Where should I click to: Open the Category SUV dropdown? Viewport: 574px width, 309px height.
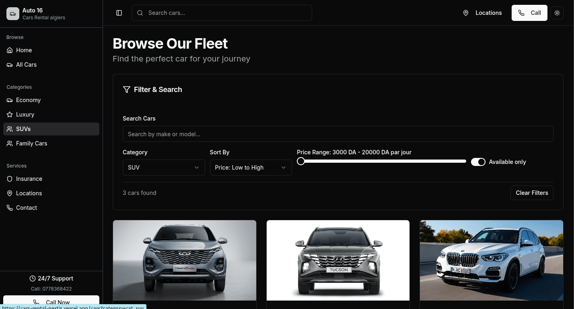tap(164, 168)
